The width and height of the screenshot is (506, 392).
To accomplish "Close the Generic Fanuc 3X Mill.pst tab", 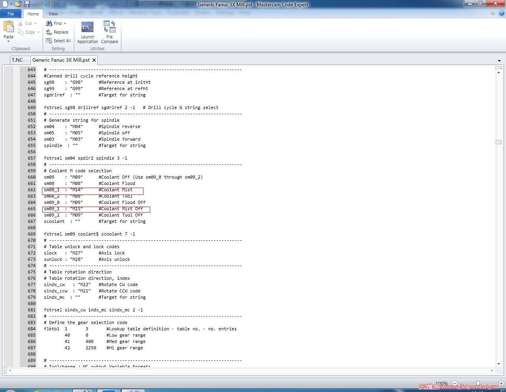I will coord(94,60).
